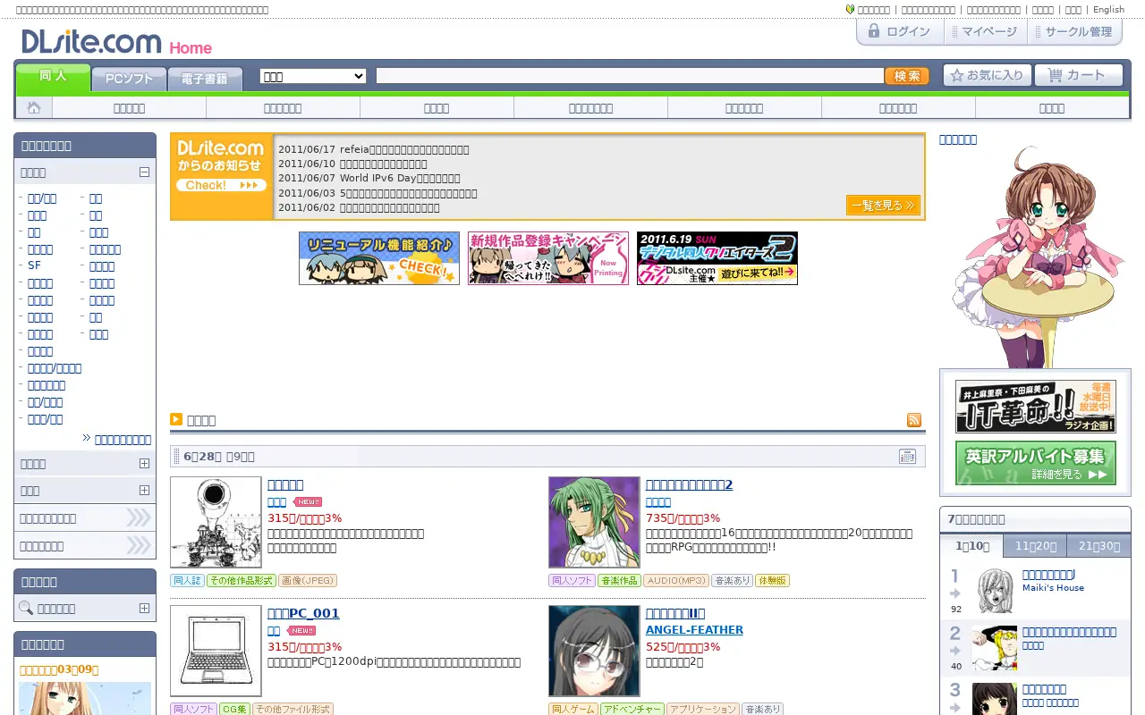Open the laptop drawing thumbnail
This screenshot has height=715, width=1145.
point(216,651)
